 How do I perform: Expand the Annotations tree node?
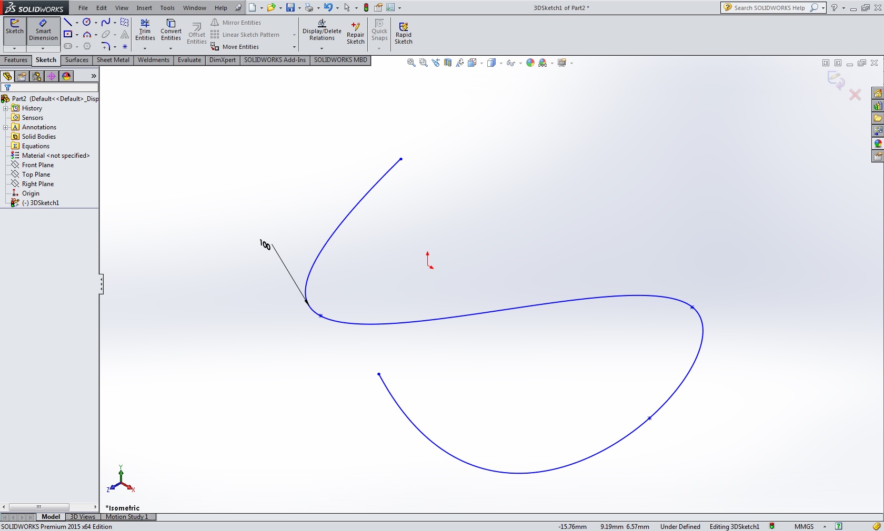point(5,127)
